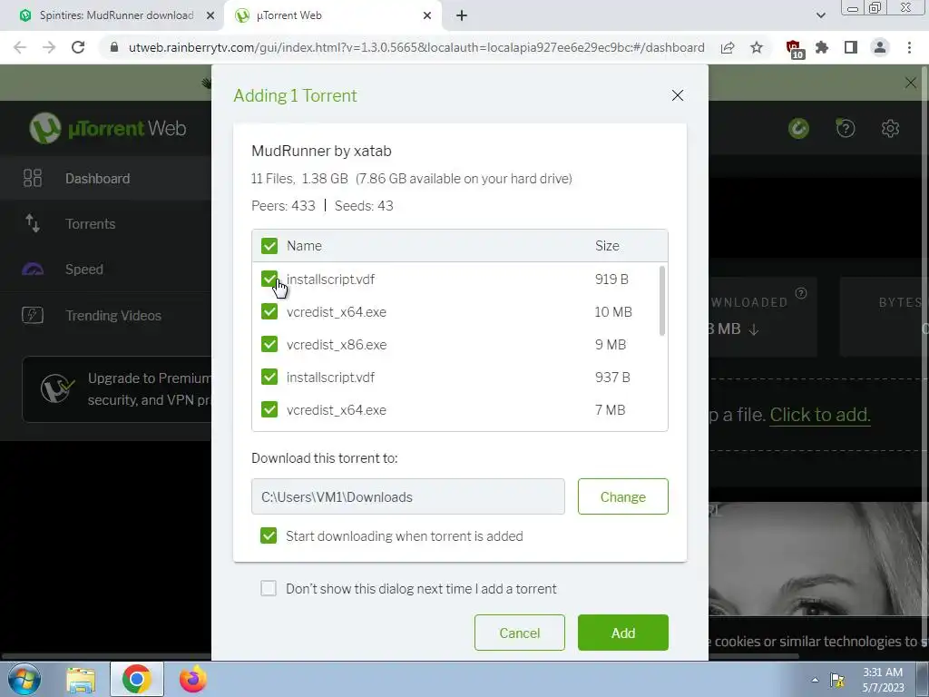Click the Speed gauge icon
The image size is (929, 697).
(33, 270)
